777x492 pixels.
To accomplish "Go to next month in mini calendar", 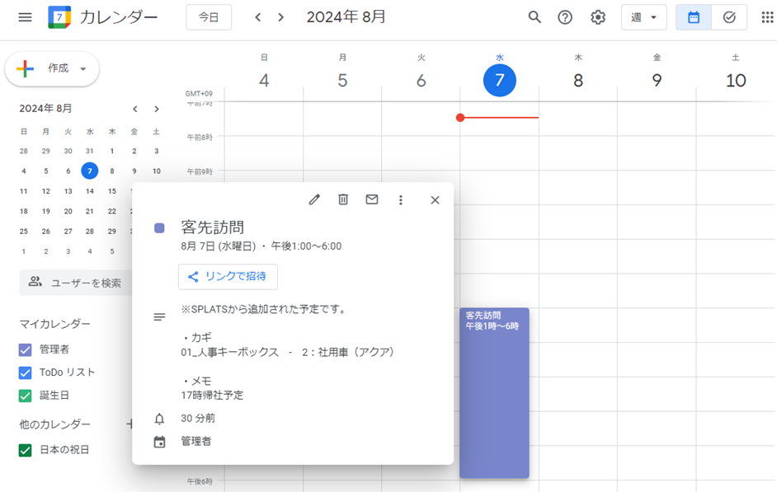I will point(157,109).
